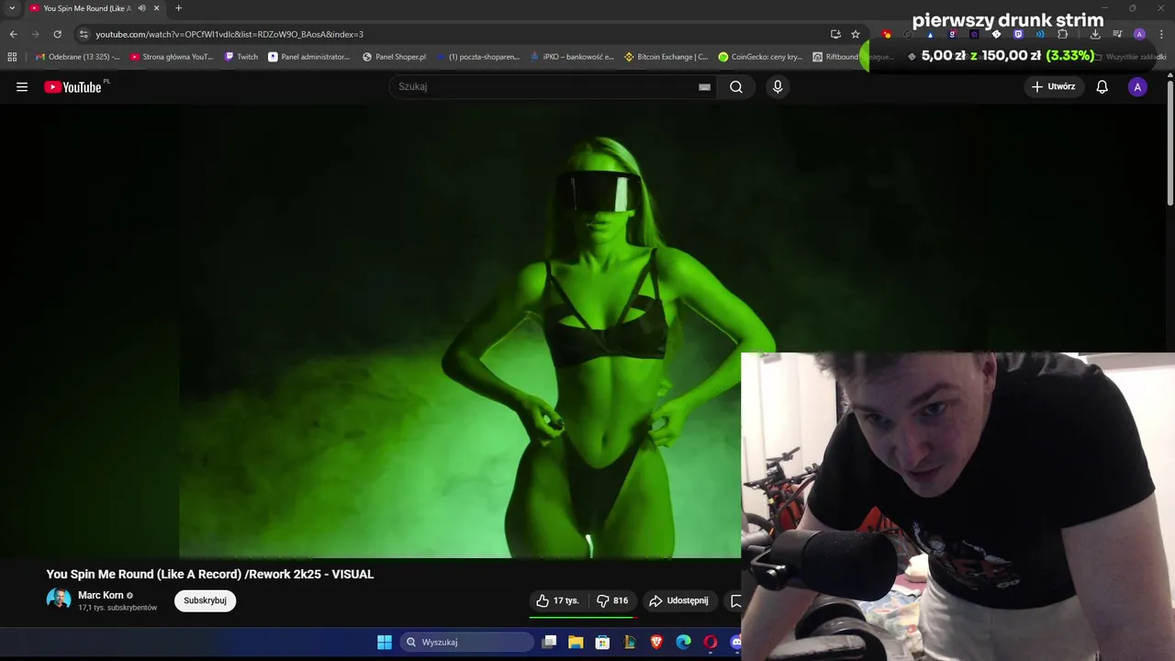Open the Panel Shoper.pl bookmark
This screenshot has width=1175, height=661.
coord(394,57)
